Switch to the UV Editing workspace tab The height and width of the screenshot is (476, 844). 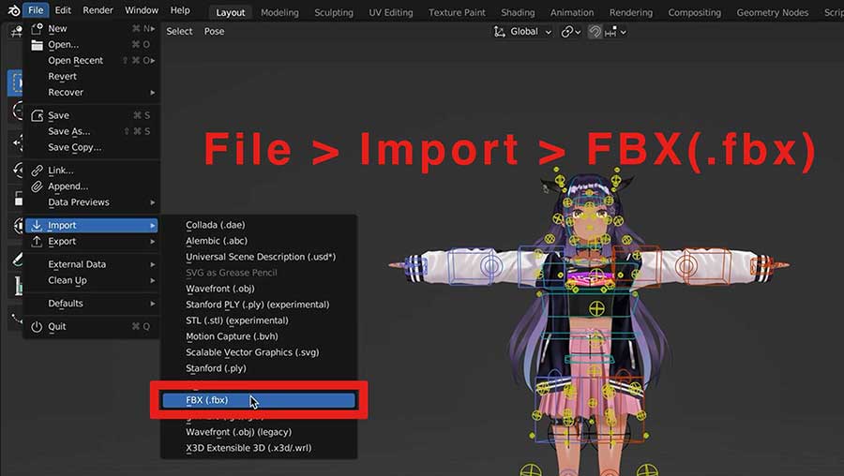point(391,12)
